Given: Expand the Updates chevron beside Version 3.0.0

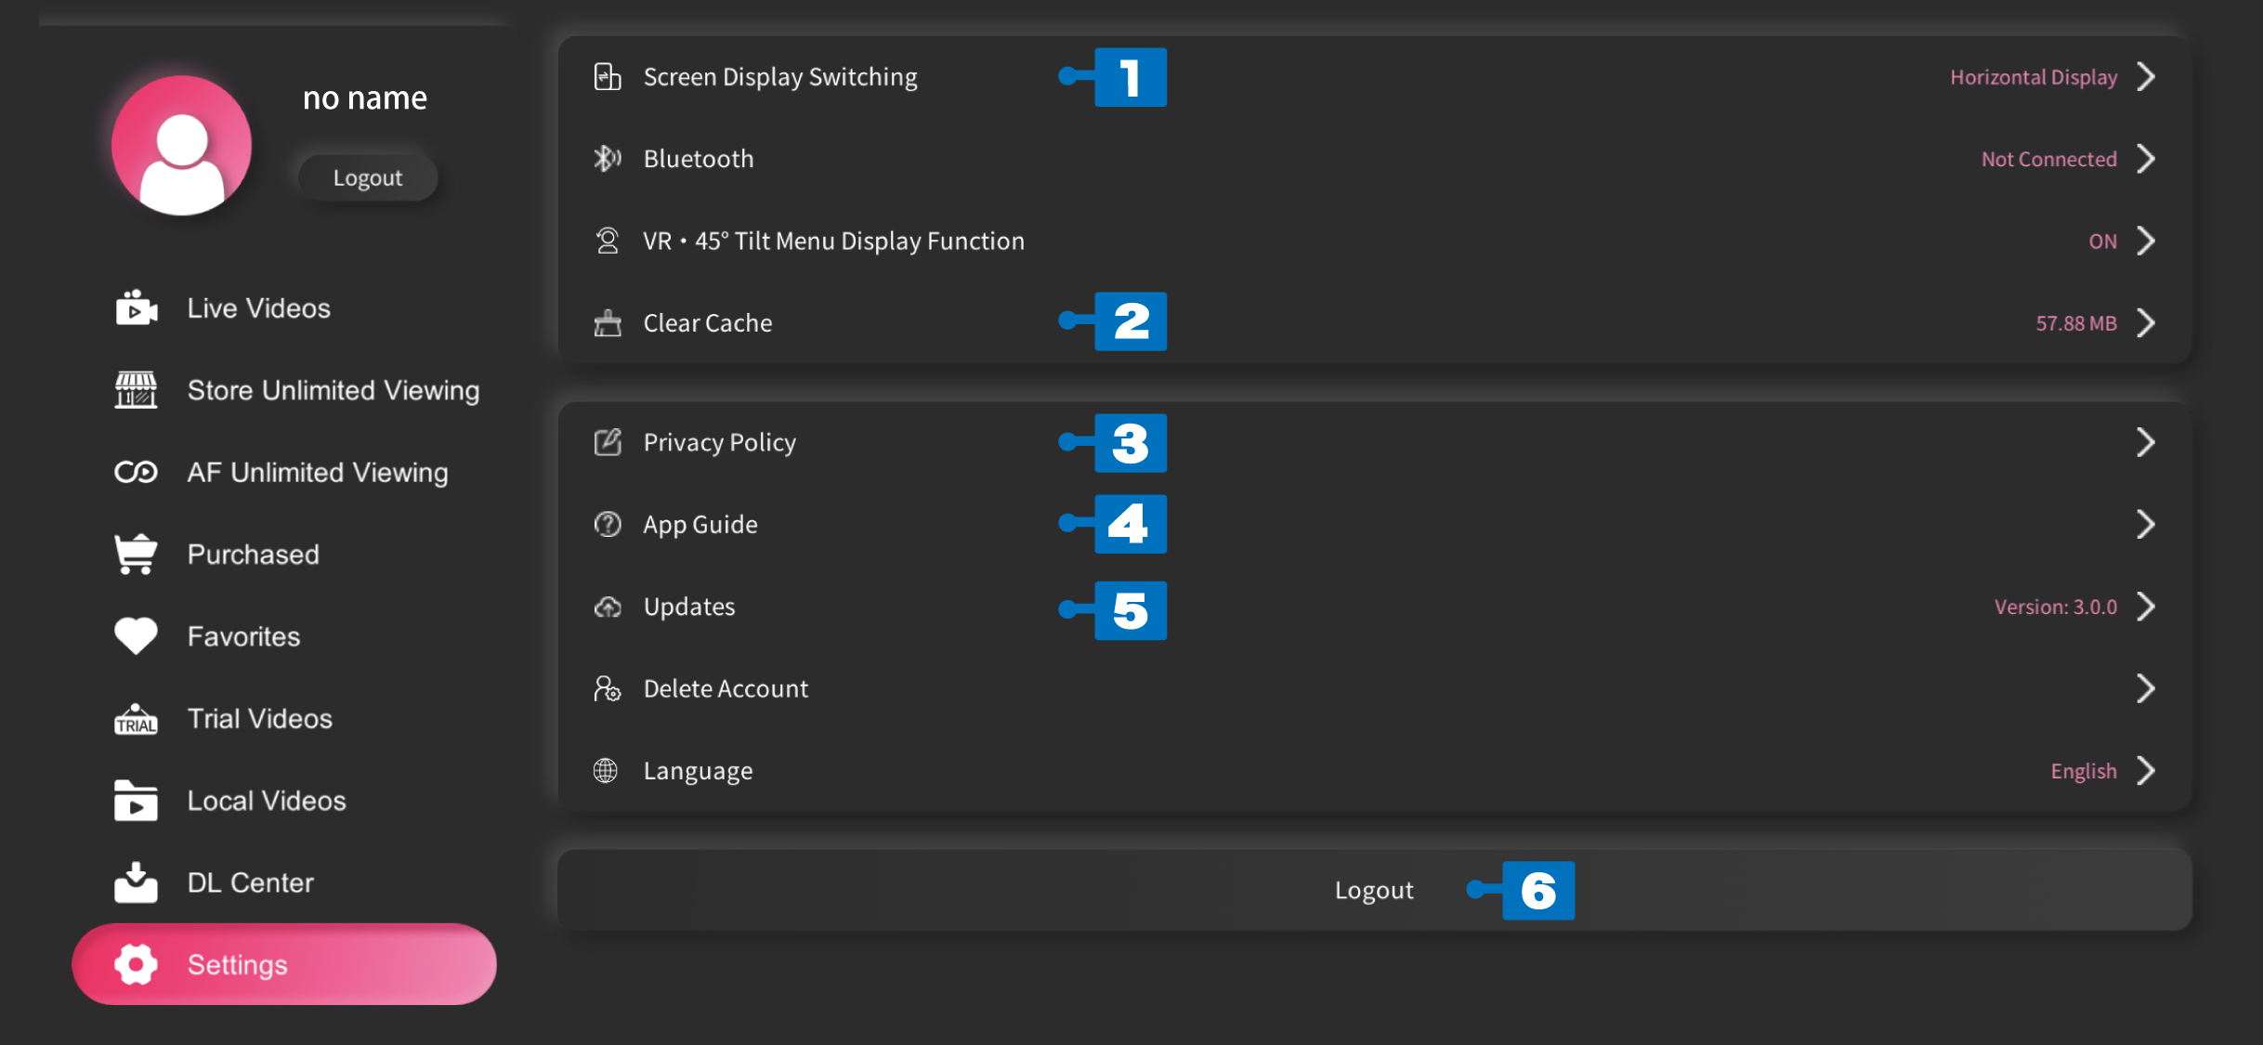Looking at the screenshot, I should (2146, 607).
